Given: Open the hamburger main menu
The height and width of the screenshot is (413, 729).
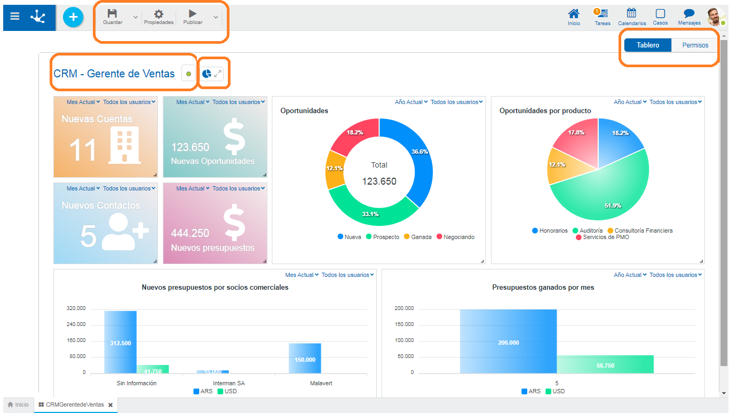Looking at the screenshot, I should [15, 17].
